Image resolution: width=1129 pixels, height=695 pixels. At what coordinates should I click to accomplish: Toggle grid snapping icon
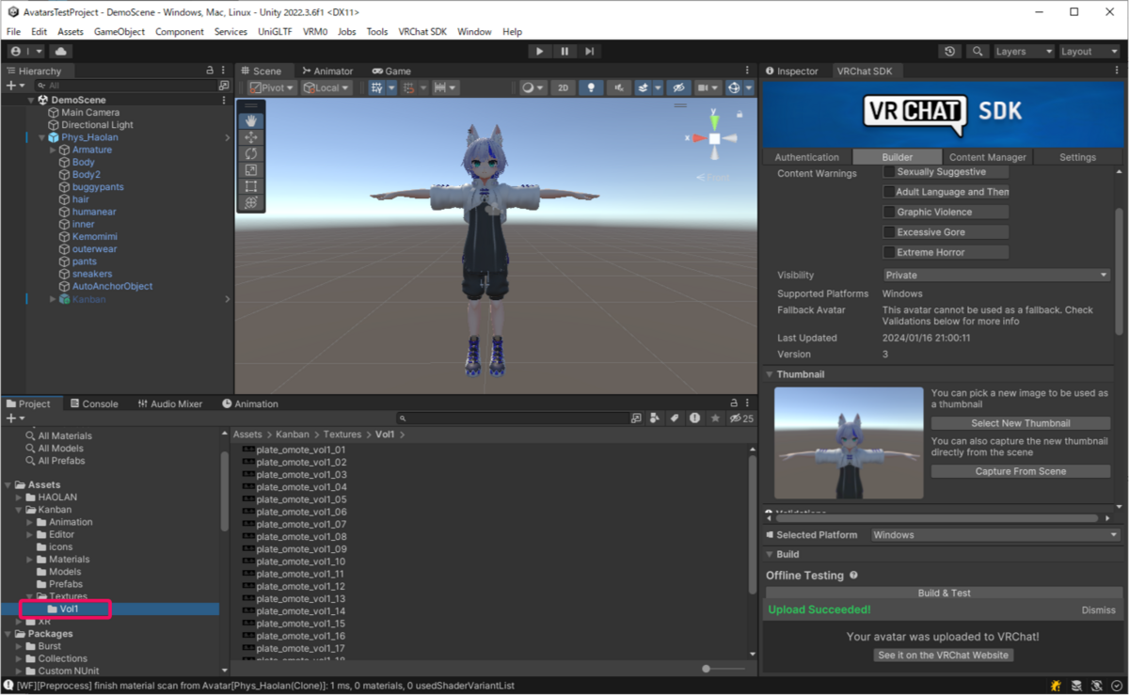tap(408, 87)
